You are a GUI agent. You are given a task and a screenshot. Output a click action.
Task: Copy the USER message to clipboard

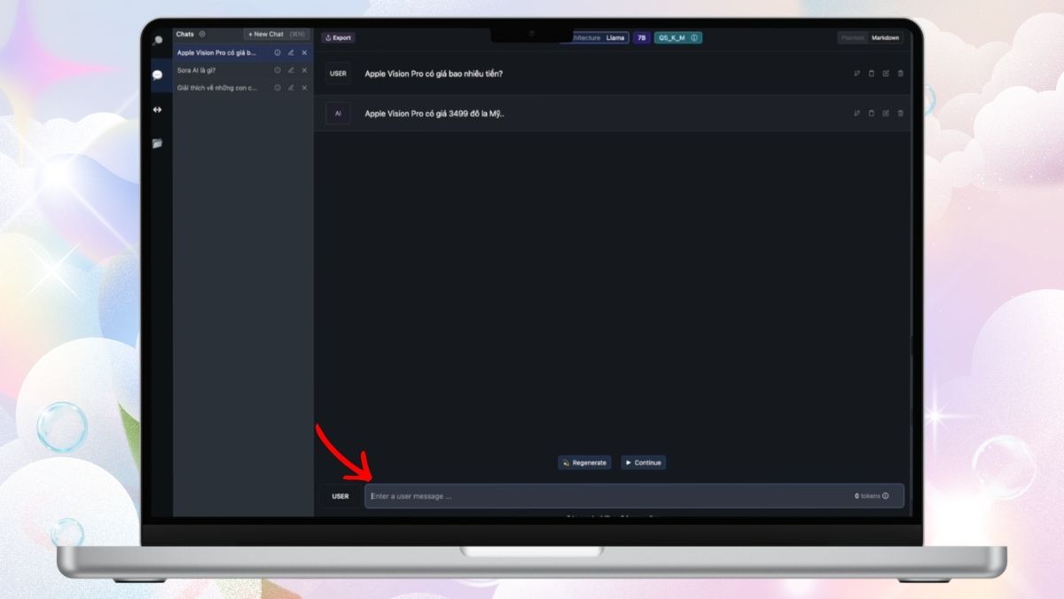coord(872,74)
